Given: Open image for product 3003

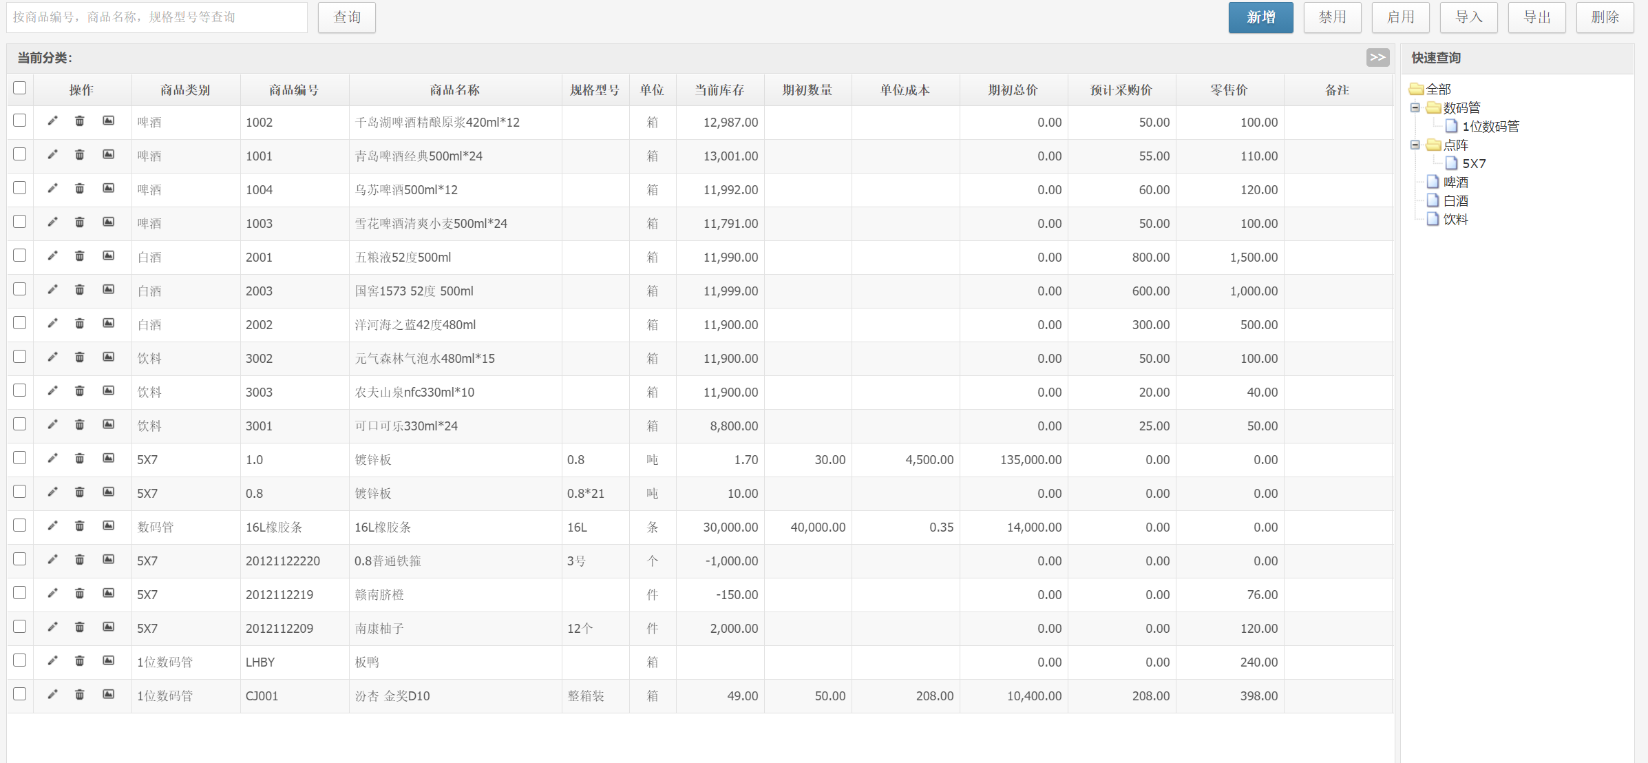Looking at the screenshot, I should pos(109,391).
